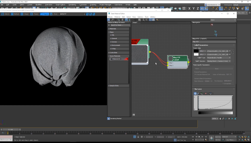Go to end frame button
Screen dimensions: 251x143
pos(206,137)
